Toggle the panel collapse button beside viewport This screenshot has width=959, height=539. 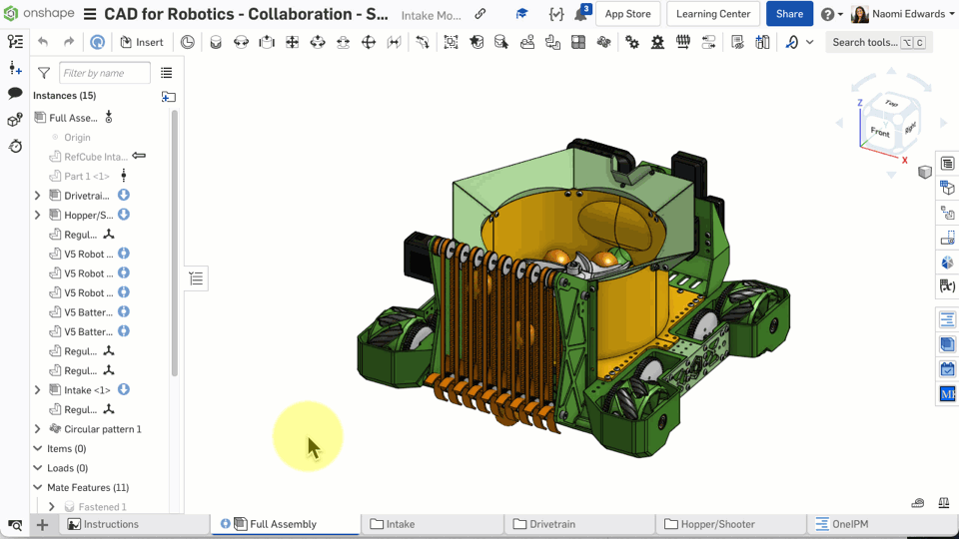pyautogui.click(x=196, y=278)
